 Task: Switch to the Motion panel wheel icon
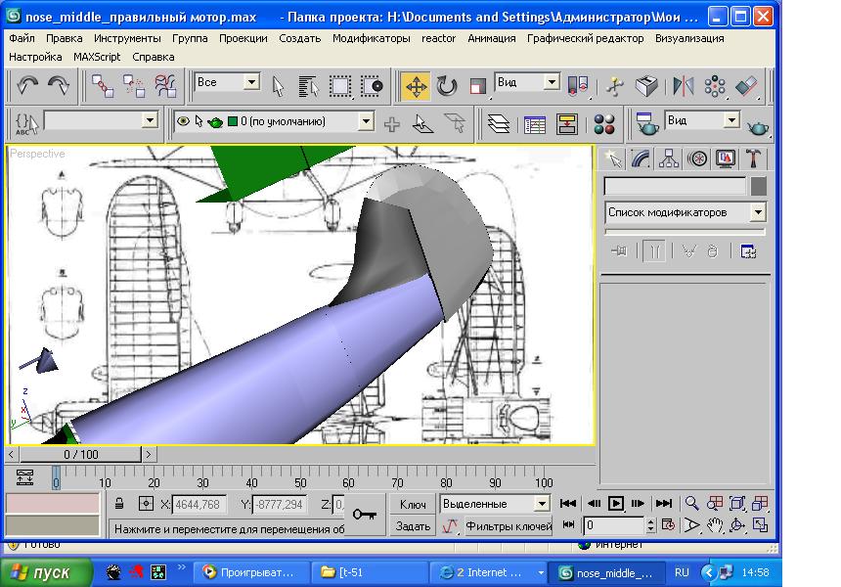pyautogui.click(x=697, y=158)
